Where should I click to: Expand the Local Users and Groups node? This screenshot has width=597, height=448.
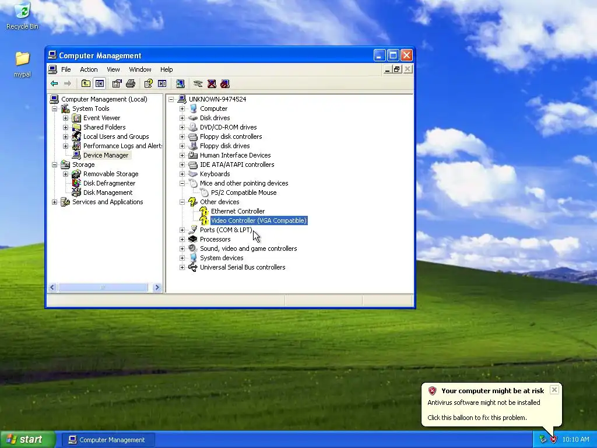click(65, 136)
